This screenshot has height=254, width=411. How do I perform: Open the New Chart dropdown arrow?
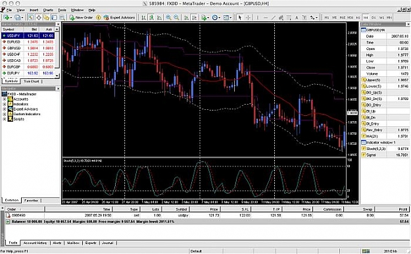(11, 18)
